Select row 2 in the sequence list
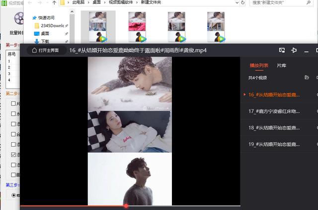The image size is (318, 210). click(x=13, y=67)
